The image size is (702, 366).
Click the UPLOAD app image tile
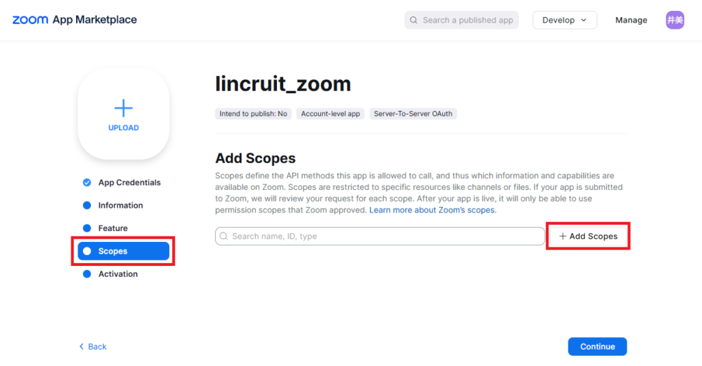[x=123, y=115]
